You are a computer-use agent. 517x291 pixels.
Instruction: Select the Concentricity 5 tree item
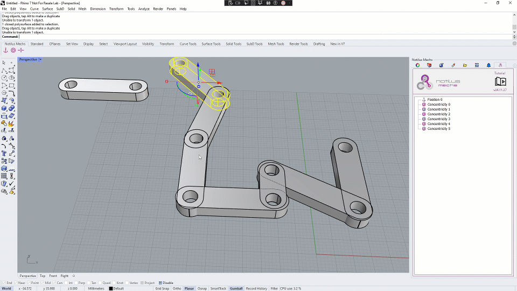pyautogui.click(x=438, y=129)
